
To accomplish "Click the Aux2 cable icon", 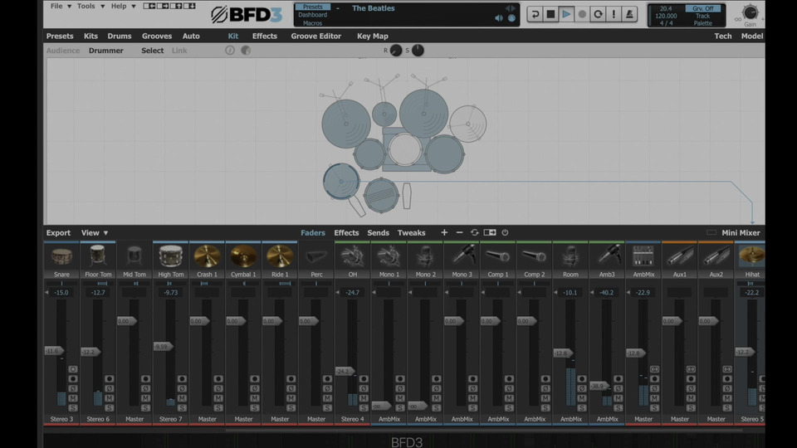I will coord(716,256).
